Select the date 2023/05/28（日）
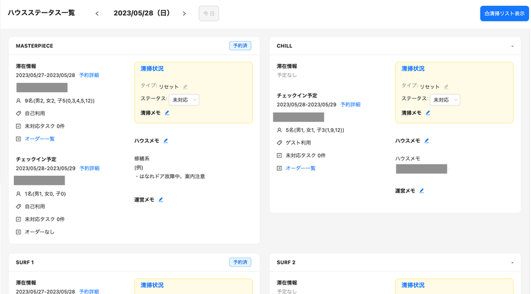Image resolution: width=531 pixels, height=294 pixels. point(142,13)
